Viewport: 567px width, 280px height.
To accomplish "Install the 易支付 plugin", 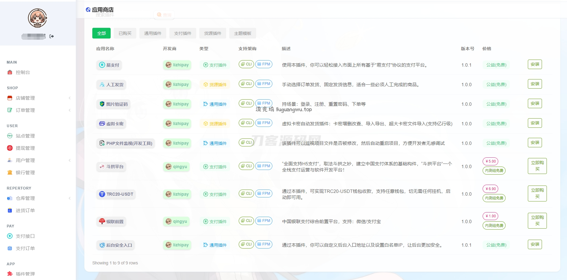I will (535, 64).
